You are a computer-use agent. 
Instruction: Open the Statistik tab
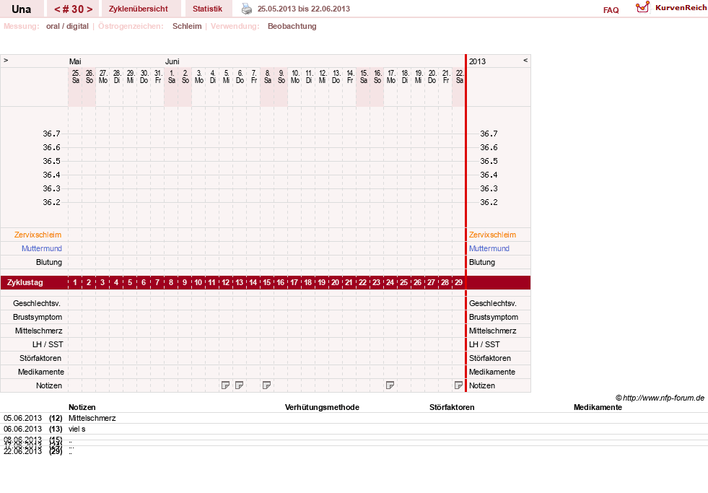207,9
